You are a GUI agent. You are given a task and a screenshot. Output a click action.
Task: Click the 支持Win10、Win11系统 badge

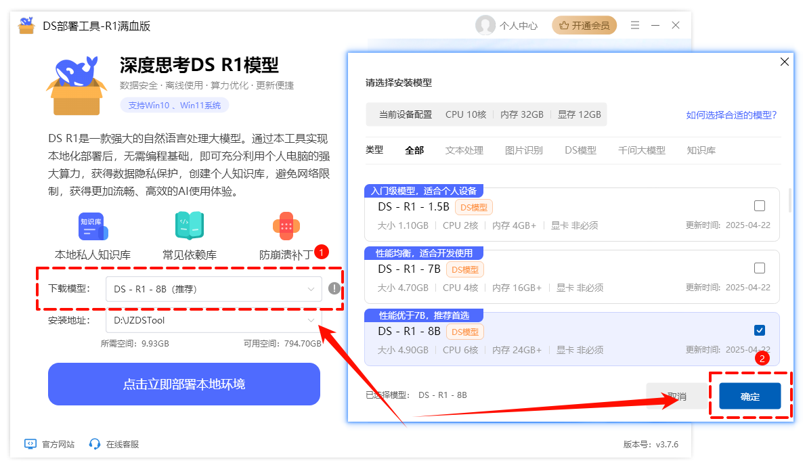click(175, 105)
